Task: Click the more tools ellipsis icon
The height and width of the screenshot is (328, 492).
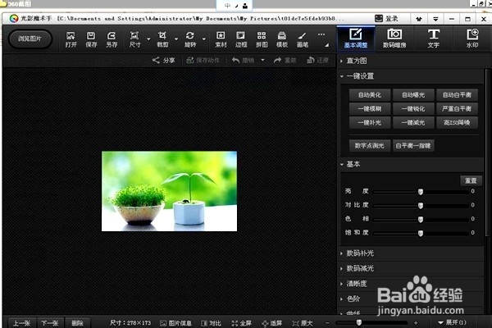Action: coord(321,34)
